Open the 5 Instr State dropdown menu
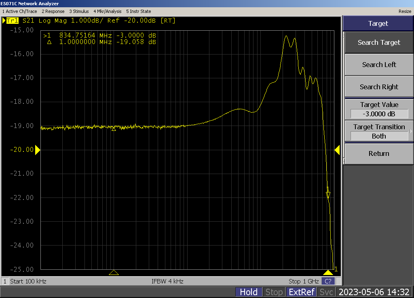 (x=138, y=11)
